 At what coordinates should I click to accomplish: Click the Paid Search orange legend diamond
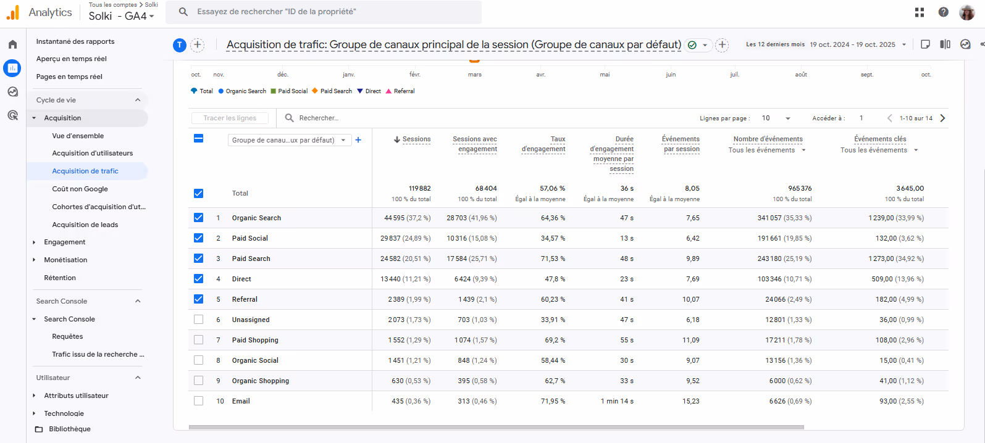(x=315, y=91)
